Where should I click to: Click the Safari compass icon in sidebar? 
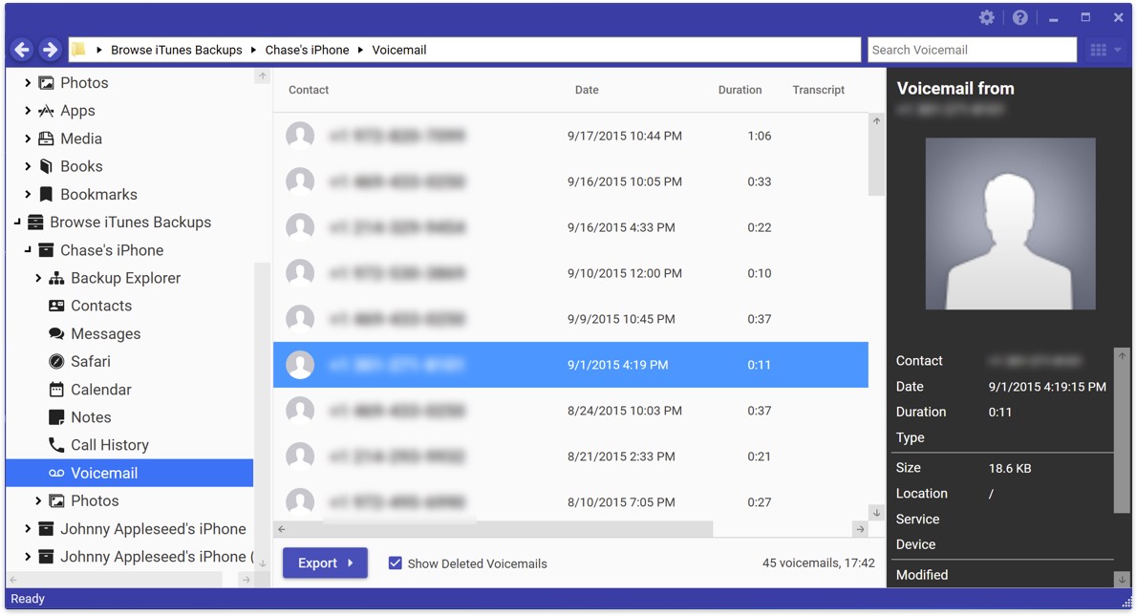[56, 362]
